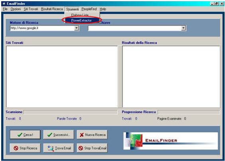
Task: Open the Opzioni menu
Action: tap(16, 9)
